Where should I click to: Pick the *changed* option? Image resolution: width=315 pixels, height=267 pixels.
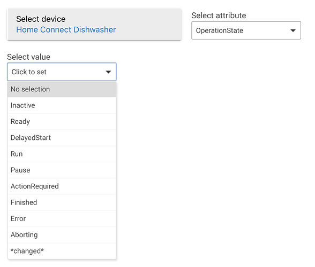pos(62,251)
